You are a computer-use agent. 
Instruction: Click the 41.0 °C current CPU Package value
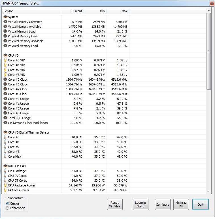click(x=77, y=171)
